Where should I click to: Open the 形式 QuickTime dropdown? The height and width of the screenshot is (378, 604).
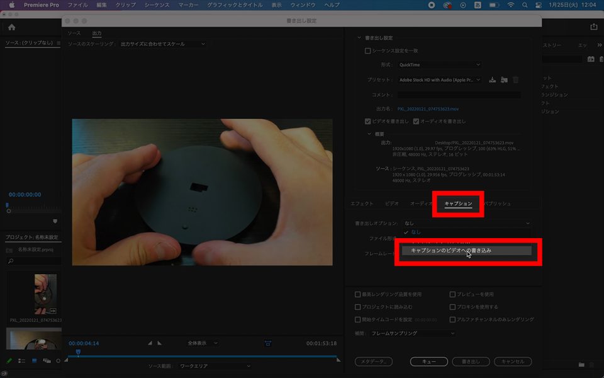[x=439, y=65]
